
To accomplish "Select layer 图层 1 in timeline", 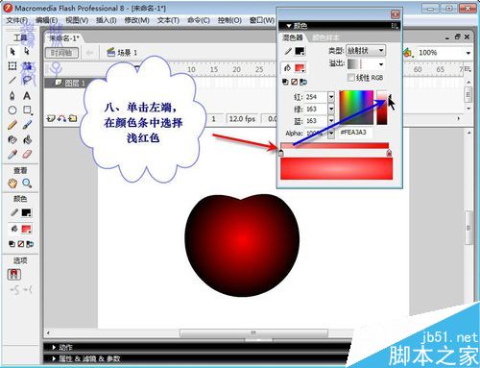I will [x=75, y=83].
